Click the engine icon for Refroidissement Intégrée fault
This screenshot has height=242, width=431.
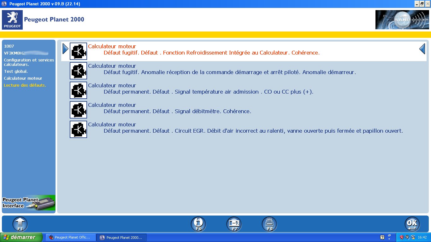coord(78,51)
